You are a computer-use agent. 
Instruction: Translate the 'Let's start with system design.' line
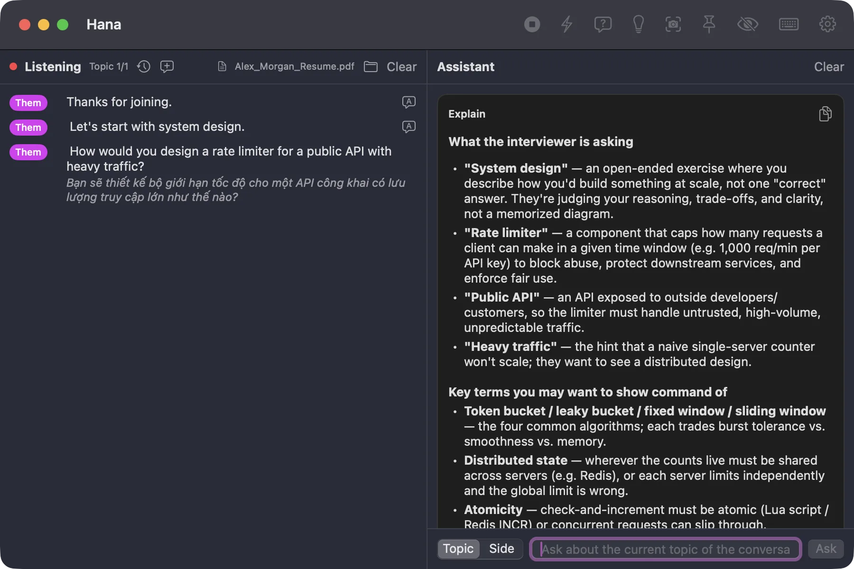pos(408,127)
